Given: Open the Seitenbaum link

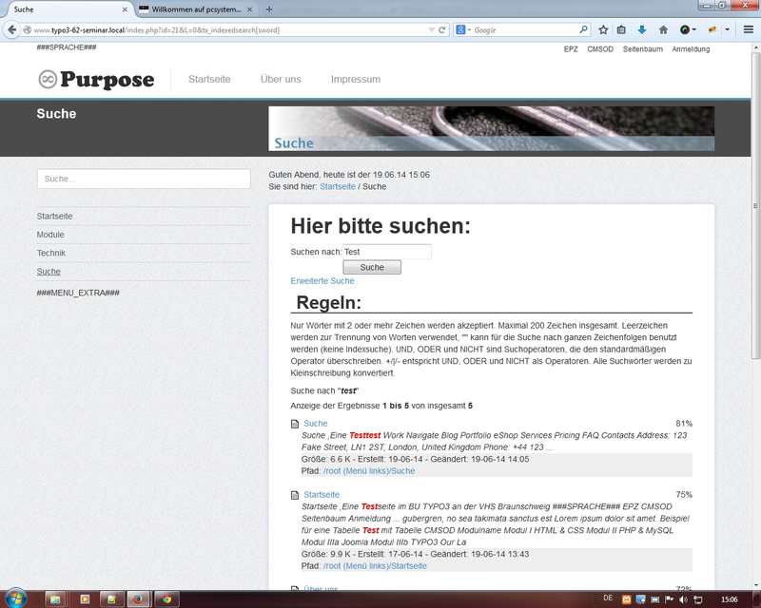Looking at the screenshot, I should click(643, 49).
